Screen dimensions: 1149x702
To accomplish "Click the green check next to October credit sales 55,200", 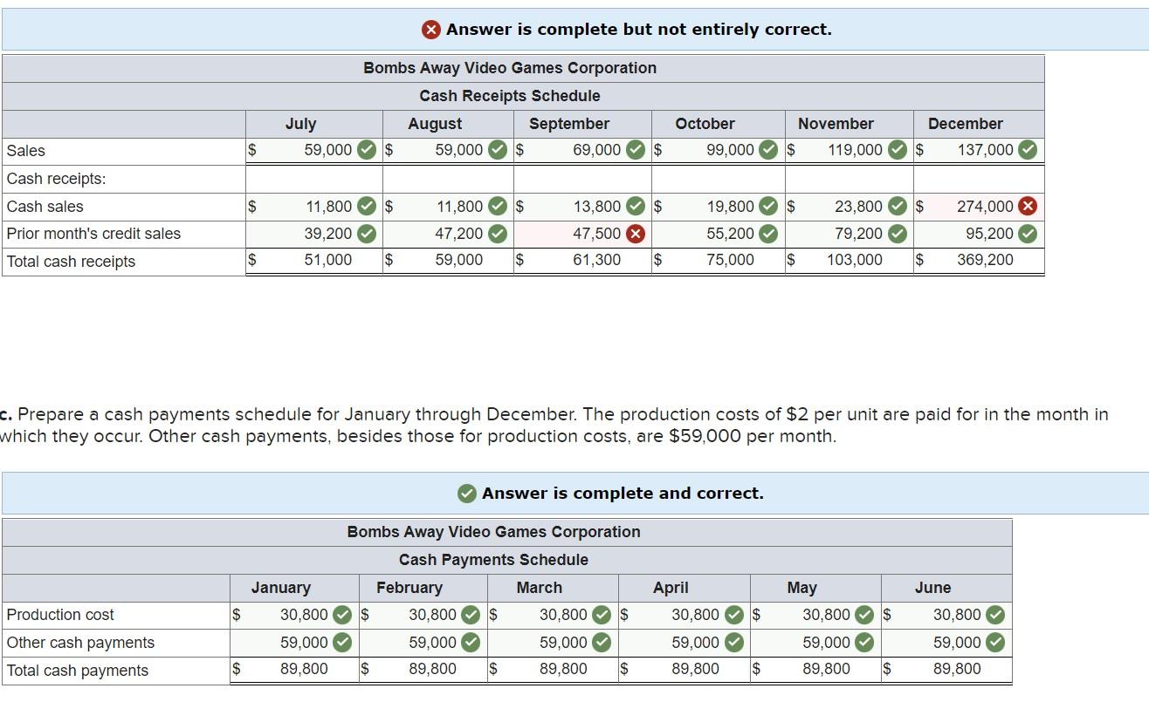I will [768, 234].
